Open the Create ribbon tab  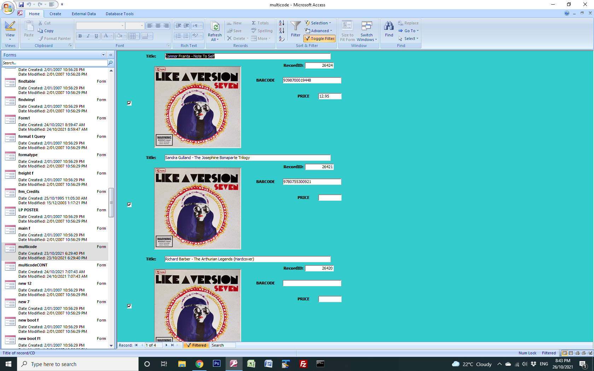[x=55, y=14]
